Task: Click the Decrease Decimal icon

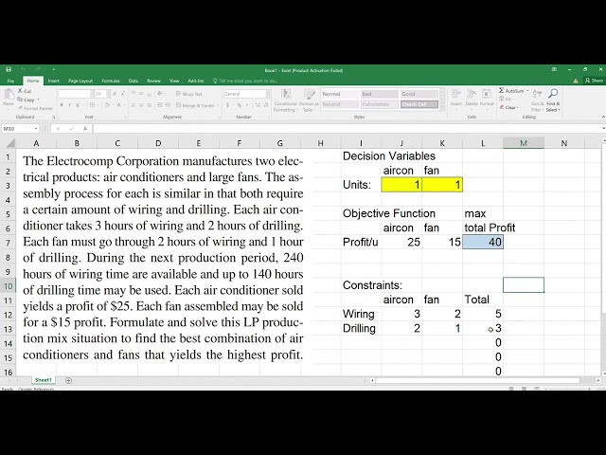Action: pos(266,105)
